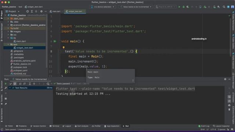Expand the android folder
This screenshot has height=132, width=235.
pyautogui.click(x=8, y=25)
